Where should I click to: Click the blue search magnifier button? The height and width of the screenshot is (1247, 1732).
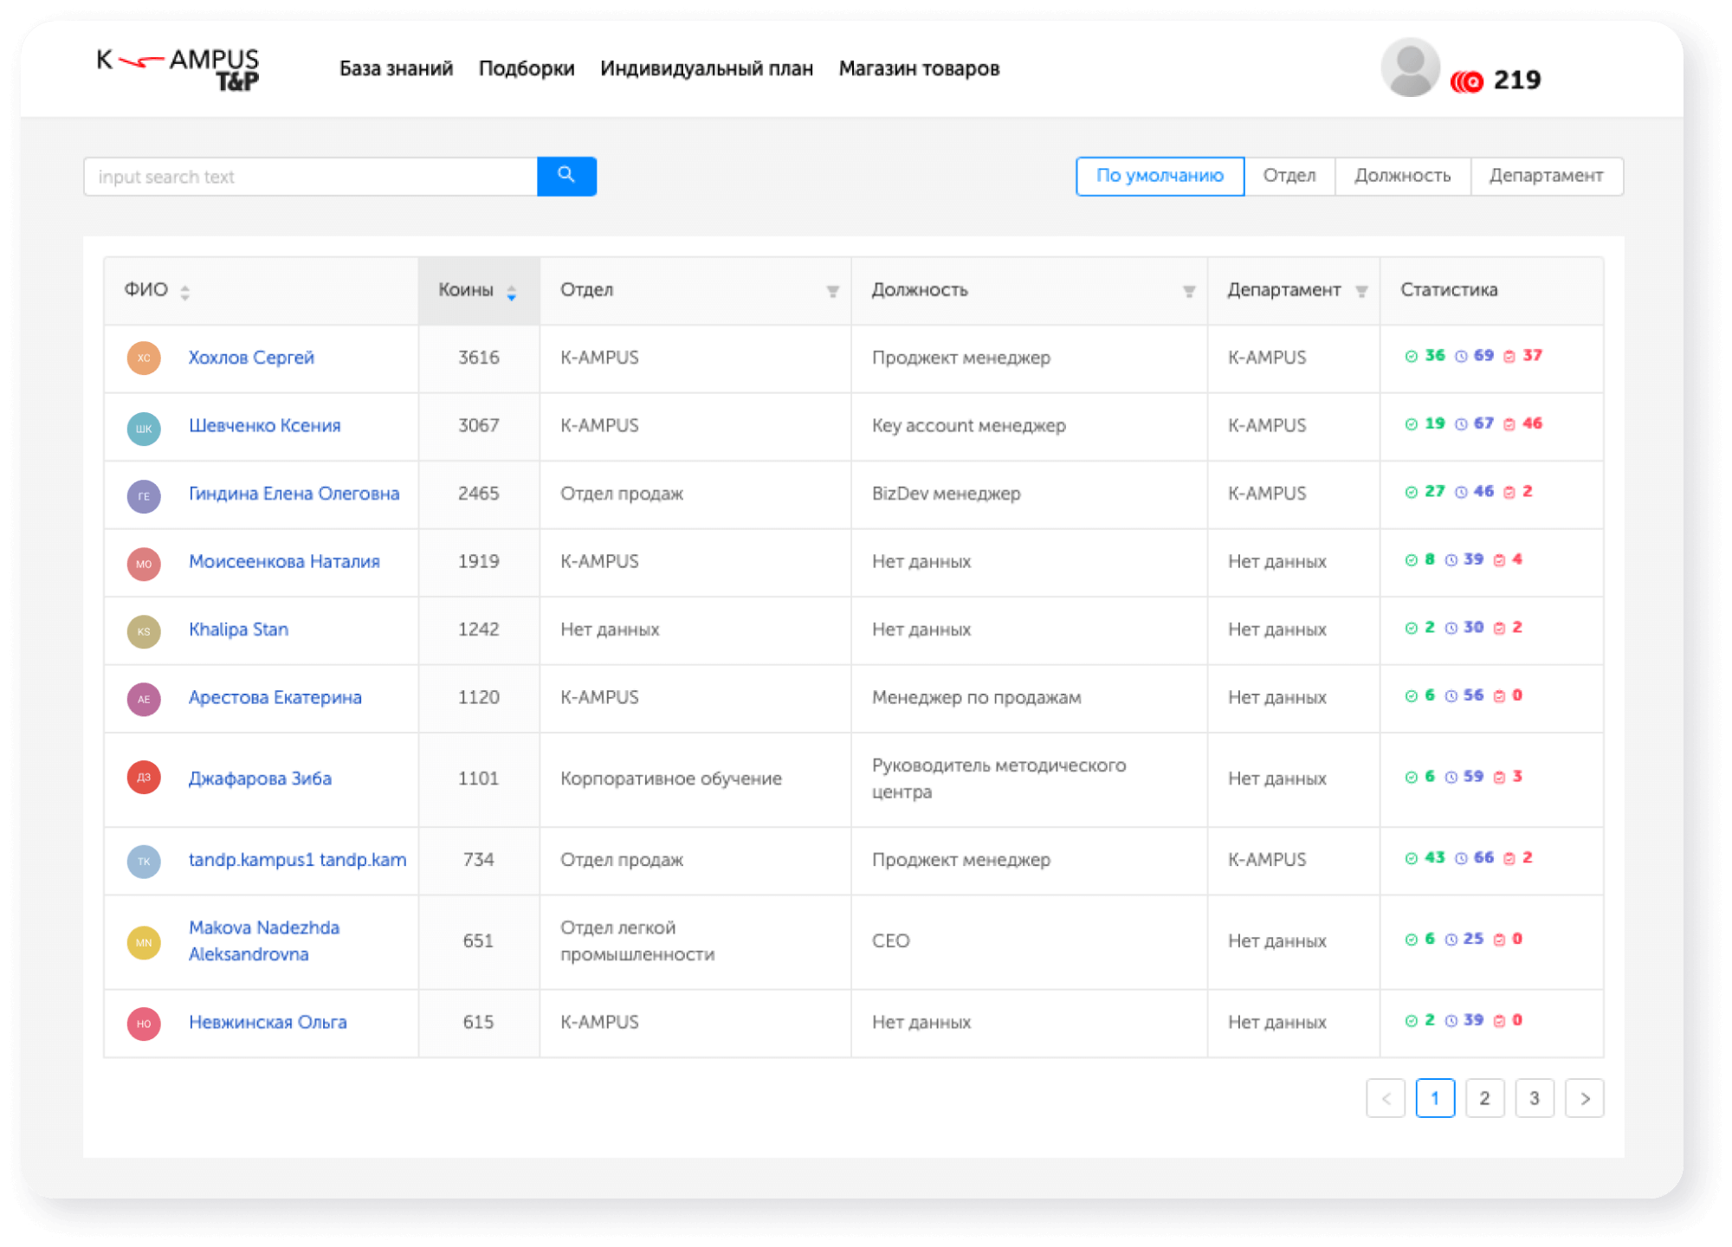[x=566, y=176]
